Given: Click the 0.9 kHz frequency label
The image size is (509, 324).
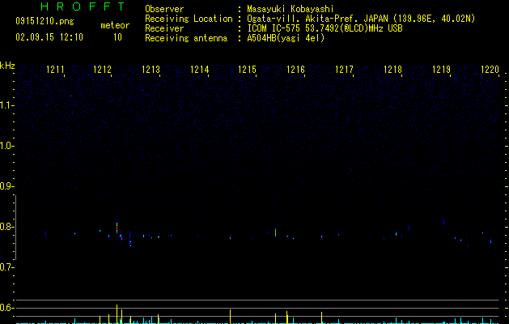Looking at the screenshot, I should click(6, 186).
